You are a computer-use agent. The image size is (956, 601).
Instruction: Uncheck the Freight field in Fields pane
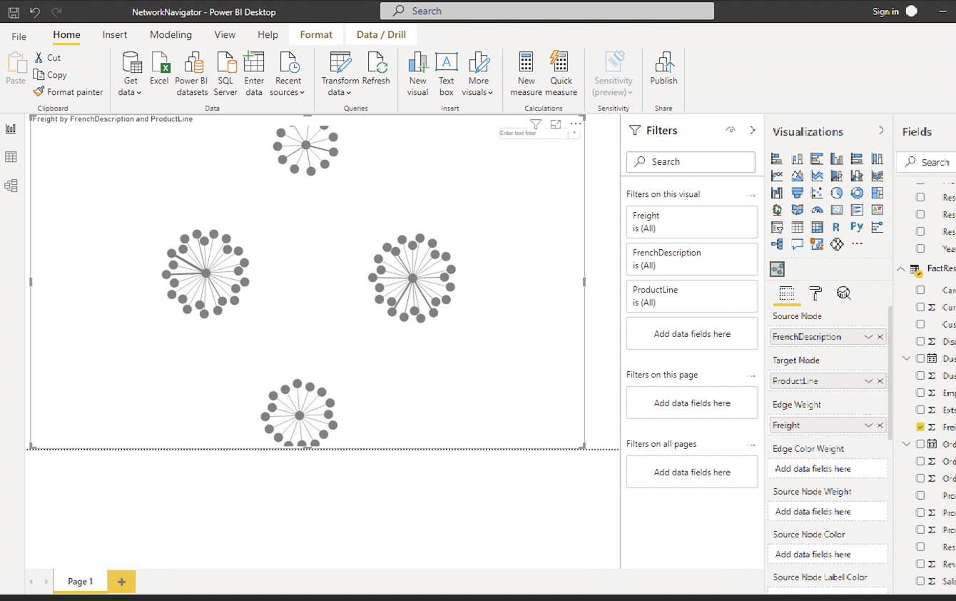[919, 426]
